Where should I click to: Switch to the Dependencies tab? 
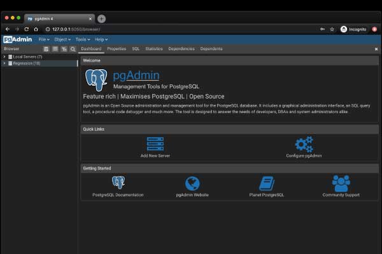point(181,49)
